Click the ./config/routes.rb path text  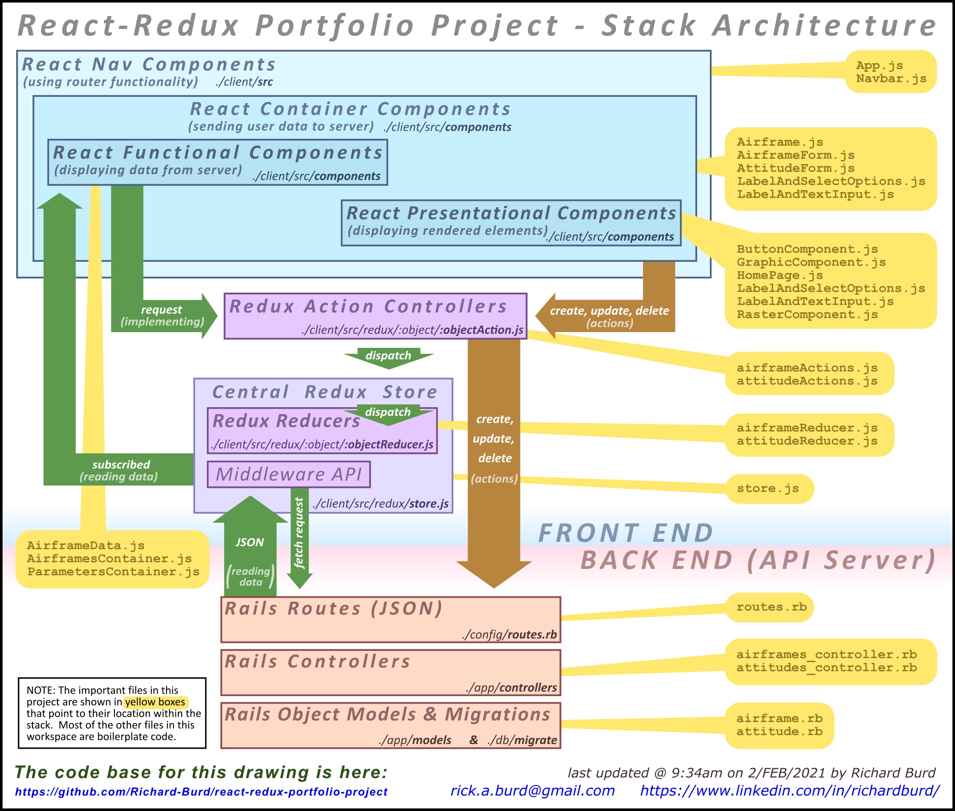[509, 634]
